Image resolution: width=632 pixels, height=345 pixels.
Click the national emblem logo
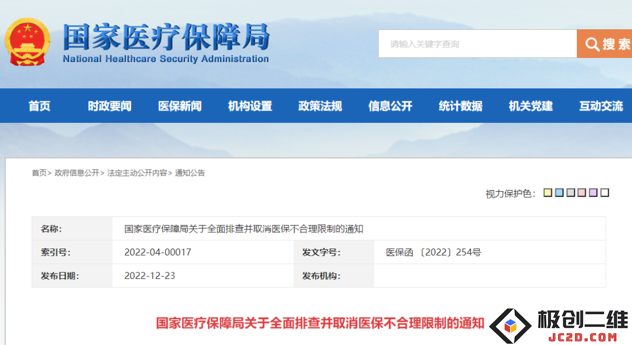pyautogui.click(x=28, y=42)
